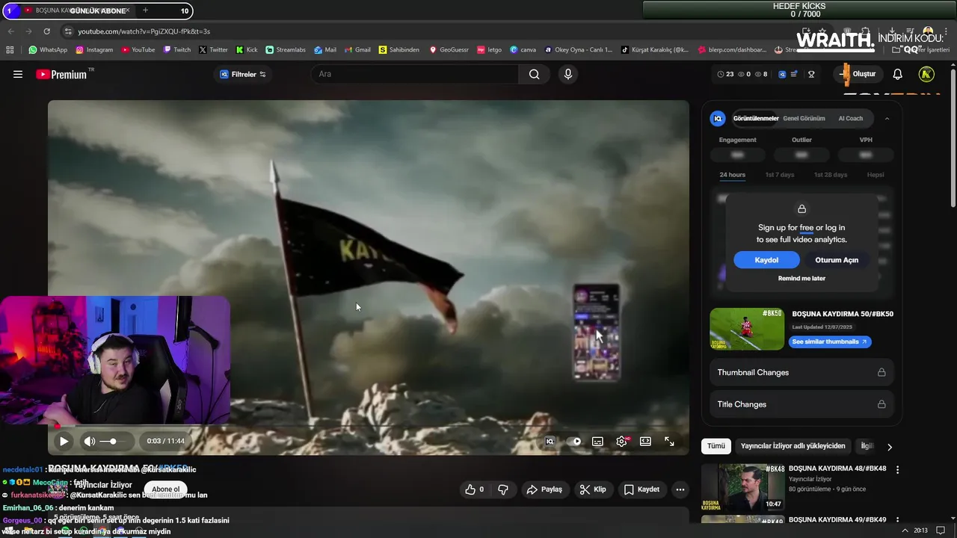Select AI Coach tab
957x538 pixels.
[x=850, y=118]
